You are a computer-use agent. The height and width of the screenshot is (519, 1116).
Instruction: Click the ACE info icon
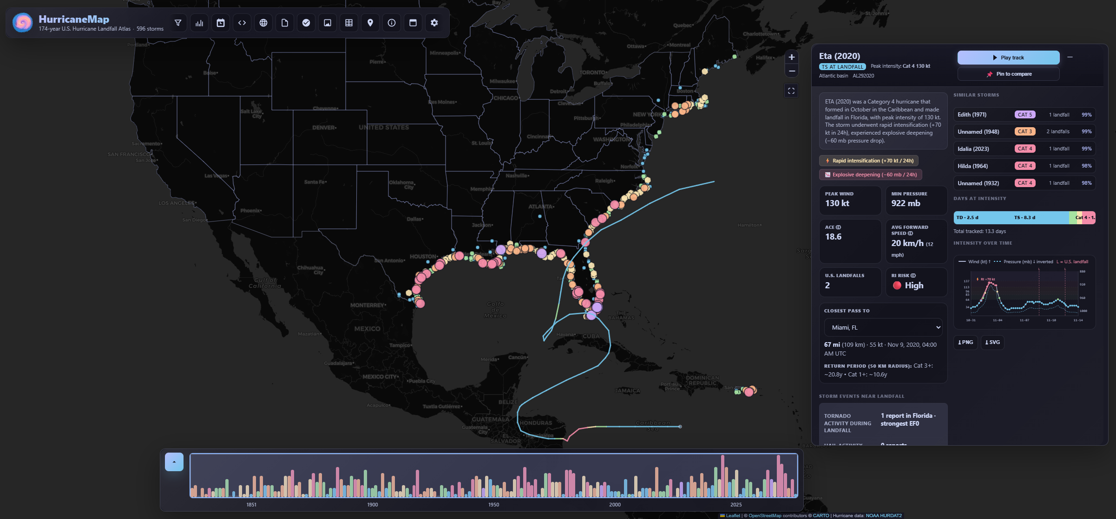coord(839,227)
